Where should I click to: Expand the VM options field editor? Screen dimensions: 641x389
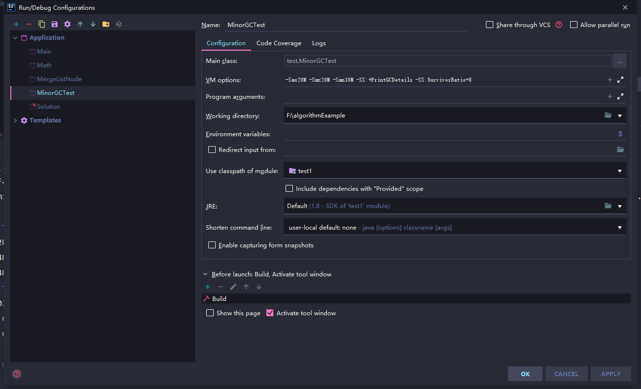click(620, 80)
